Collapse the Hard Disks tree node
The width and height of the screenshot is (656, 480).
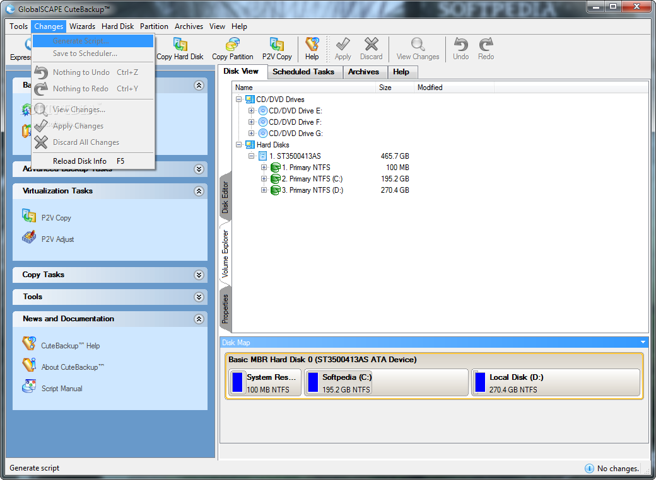239,145
